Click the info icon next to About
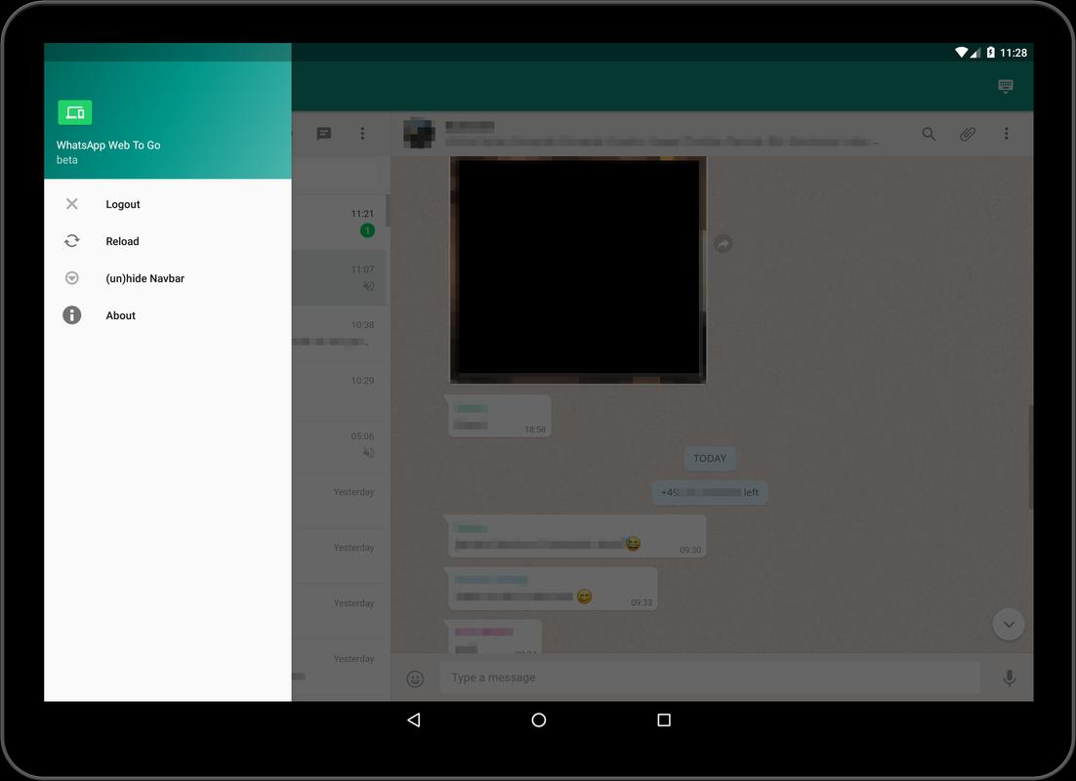This screenshot has height=781, width=1076. point(72,315)
